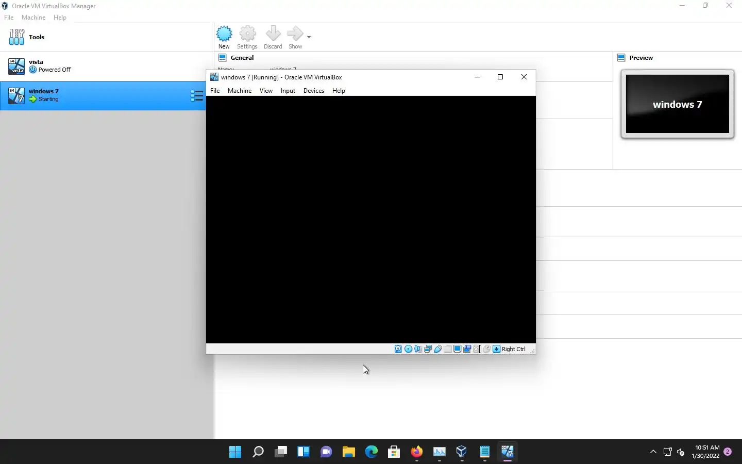
Task: Click the display status icon in VM
Action: pos(457,349)
